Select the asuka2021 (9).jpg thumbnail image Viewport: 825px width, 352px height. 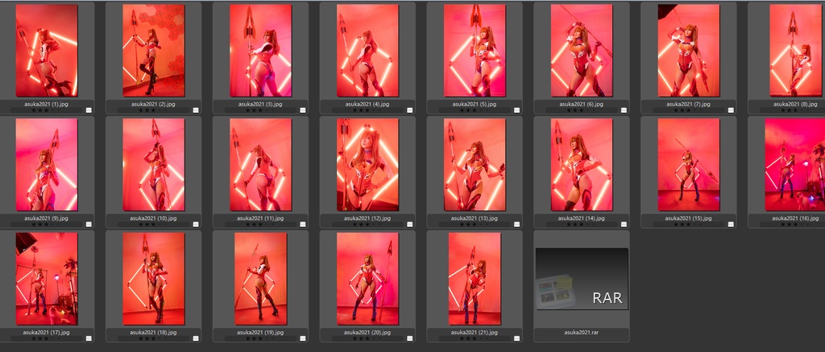click(x=47, y=164)
